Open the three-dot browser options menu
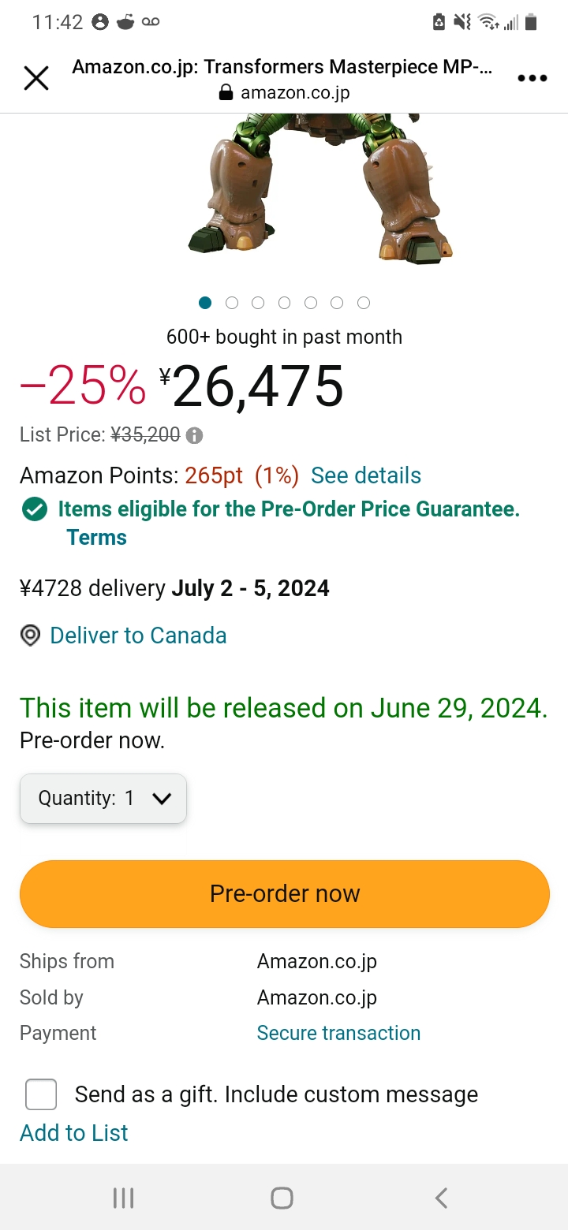568x1230 pixels. tap(532, 78)
